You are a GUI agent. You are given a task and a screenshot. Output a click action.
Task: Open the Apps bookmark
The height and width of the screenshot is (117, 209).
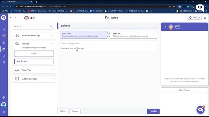pos(5,11)
